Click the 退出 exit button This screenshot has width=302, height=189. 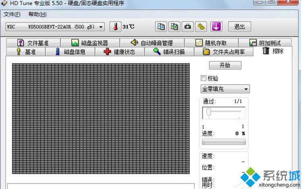click(240, 26)
